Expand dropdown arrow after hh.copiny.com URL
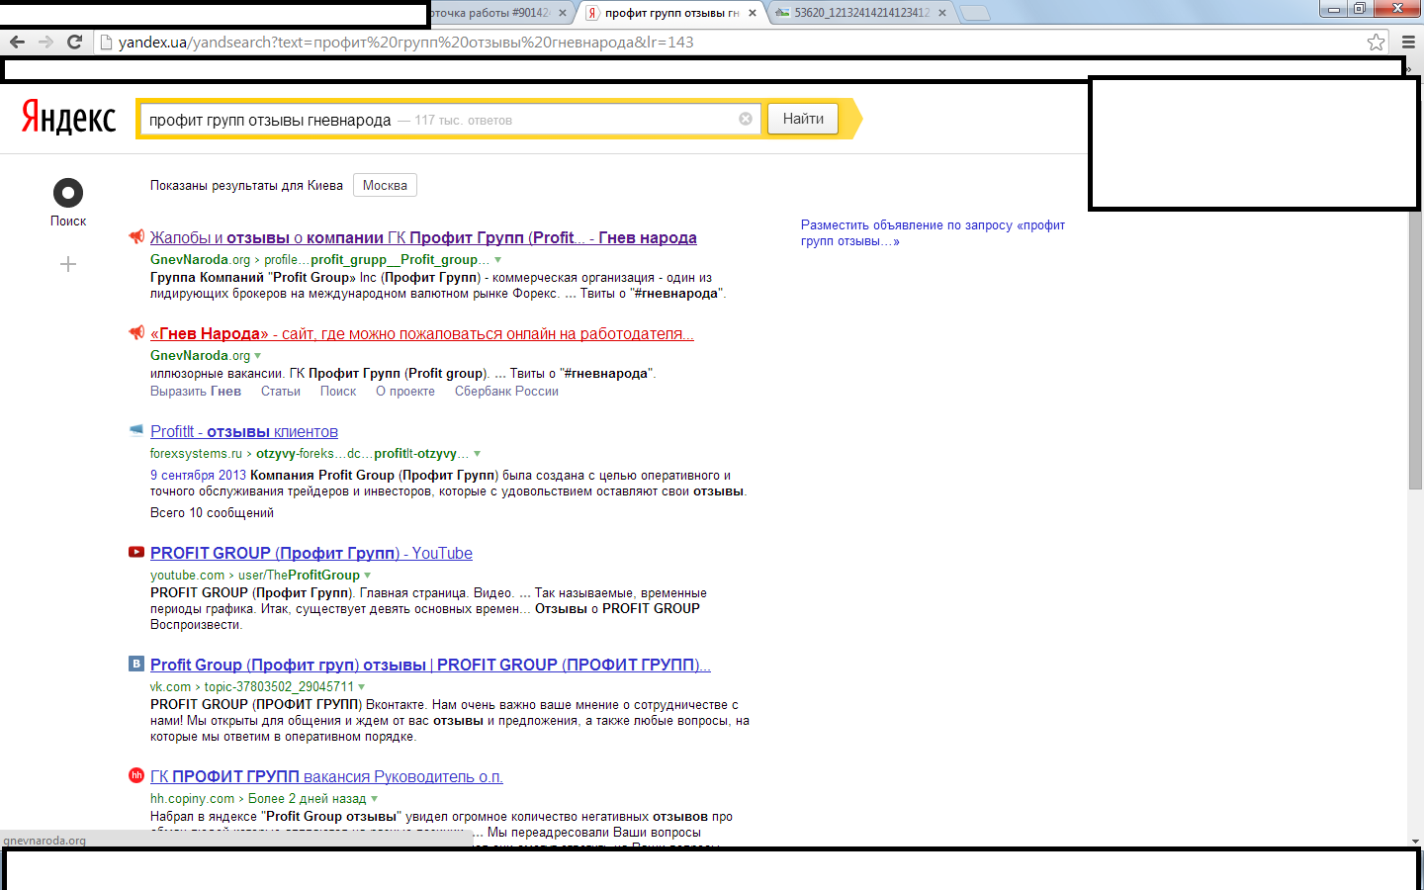The width and height of the screenshot is (1424, 890). [x=375, y=799]
